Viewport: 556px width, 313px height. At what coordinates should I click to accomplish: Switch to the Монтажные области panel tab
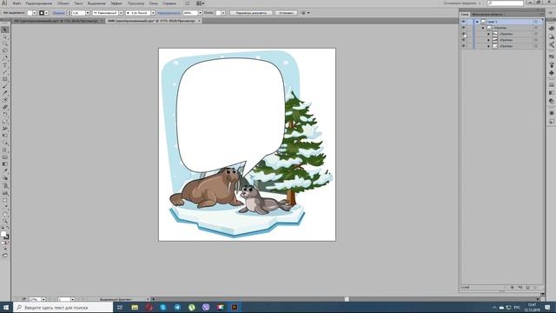(487, 15)
